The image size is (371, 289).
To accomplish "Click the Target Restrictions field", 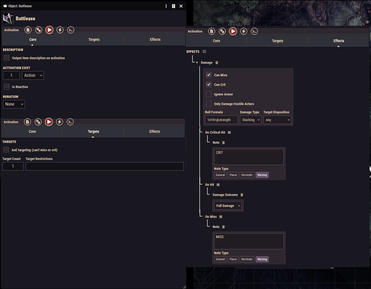I will tap(105, 166).
